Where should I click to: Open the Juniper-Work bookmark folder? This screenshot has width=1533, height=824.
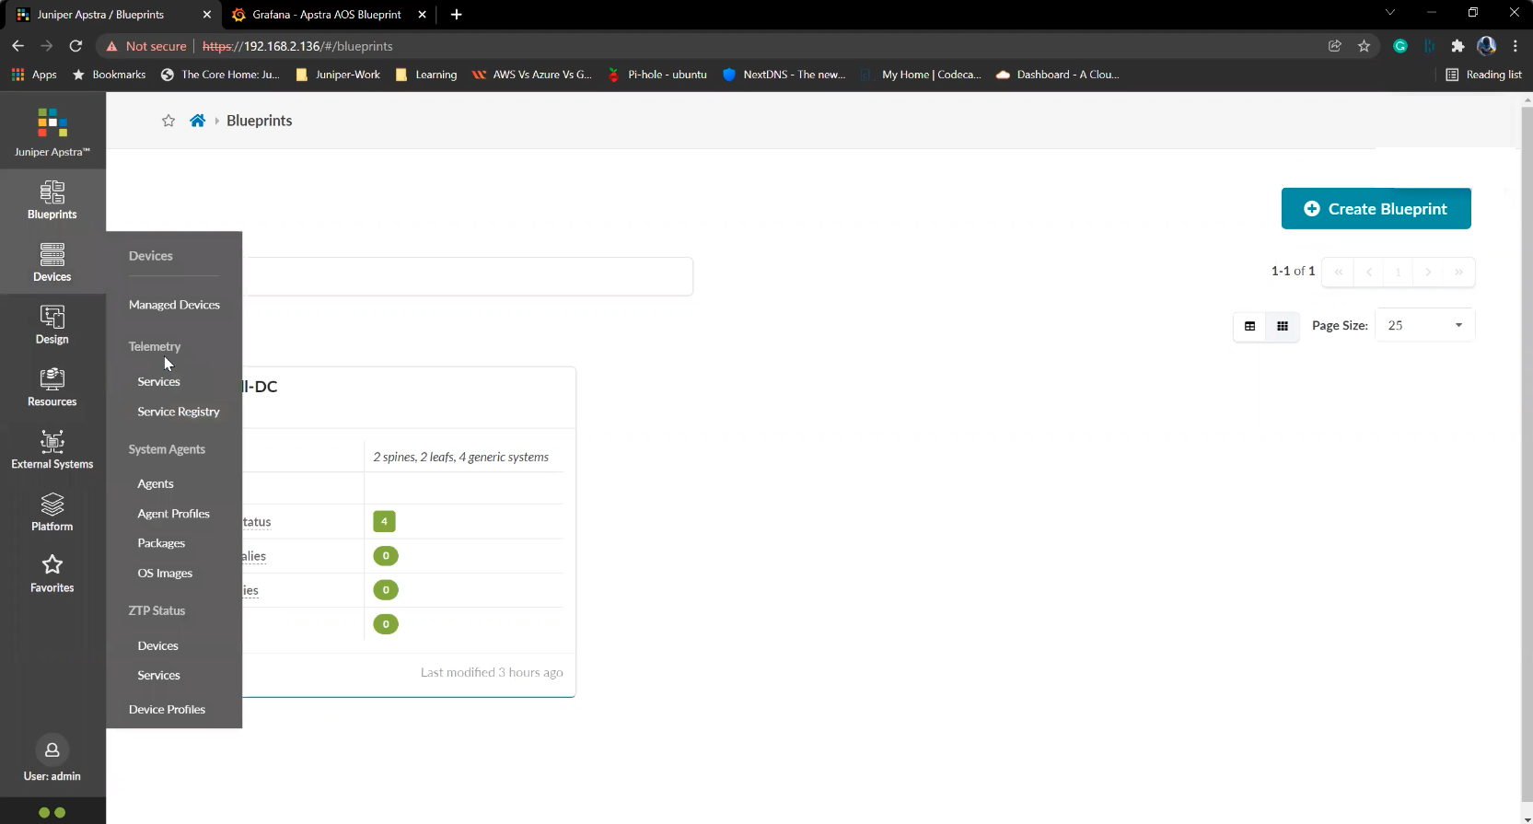(338, 75)
